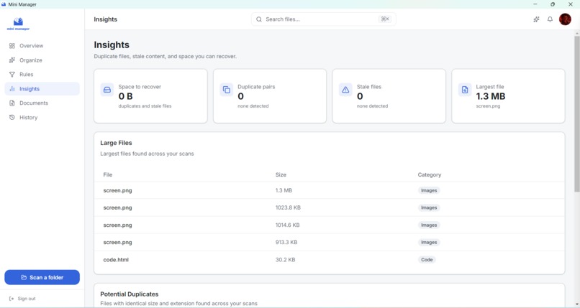Click the 1.3 MB largest file value
Image resolution: width=580 pixels, height=308 pixels.
491,96
